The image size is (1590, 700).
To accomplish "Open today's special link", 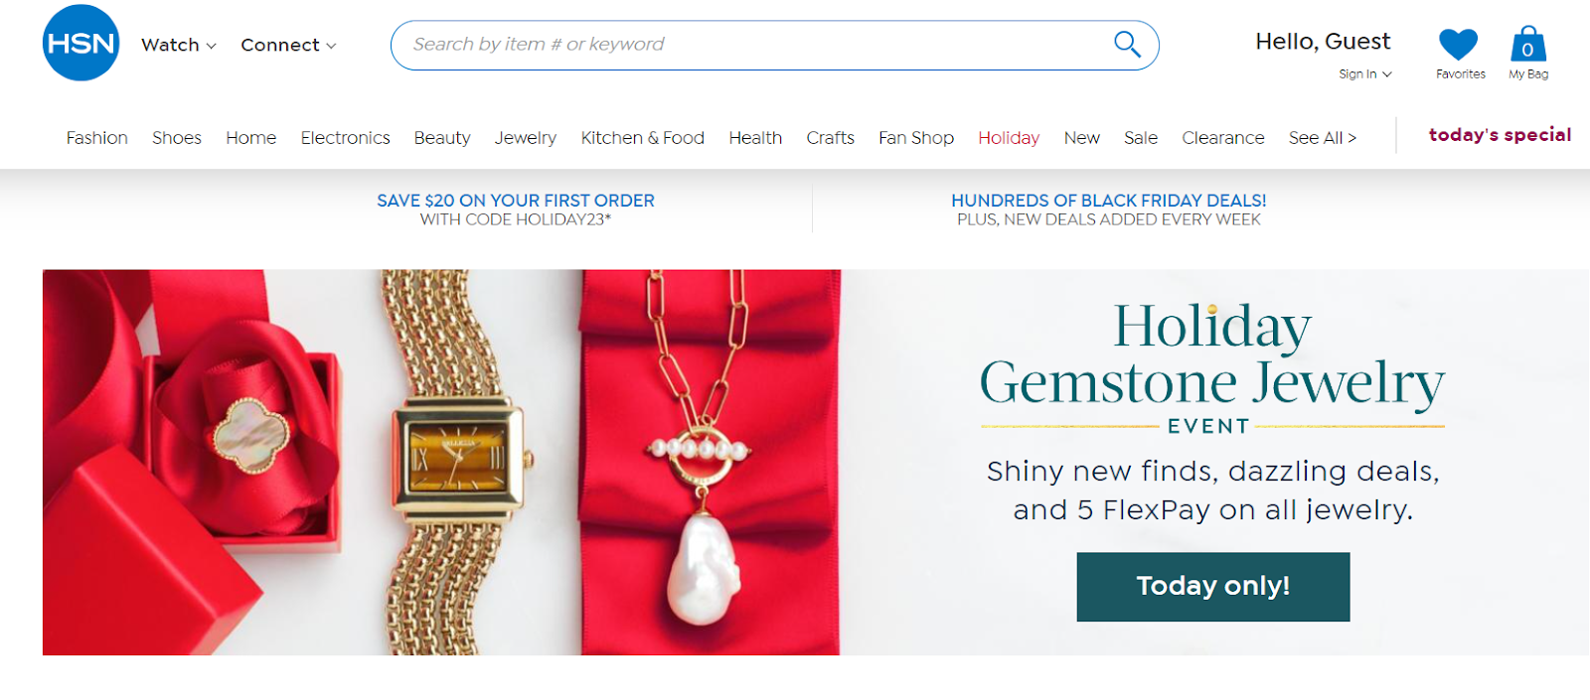I will point(1500,135).
